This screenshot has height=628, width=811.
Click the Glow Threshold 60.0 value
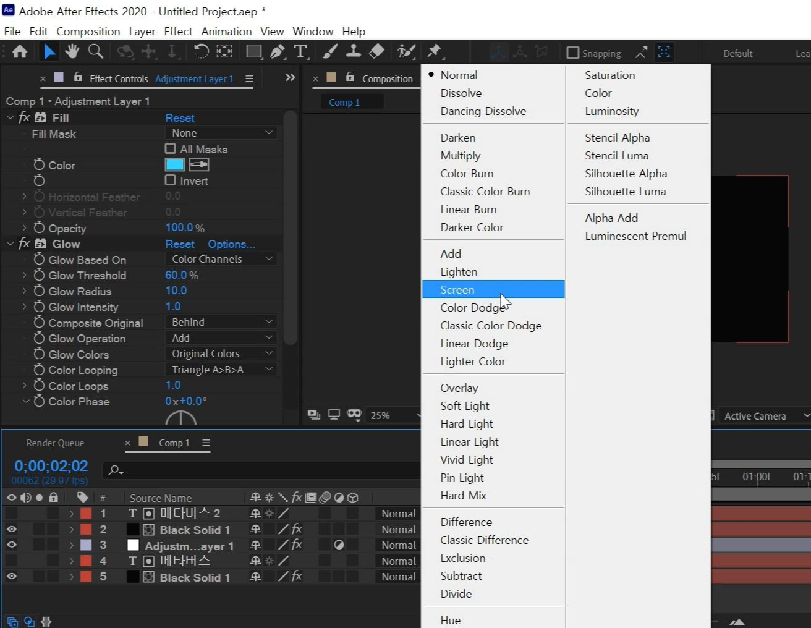(176, 275)
